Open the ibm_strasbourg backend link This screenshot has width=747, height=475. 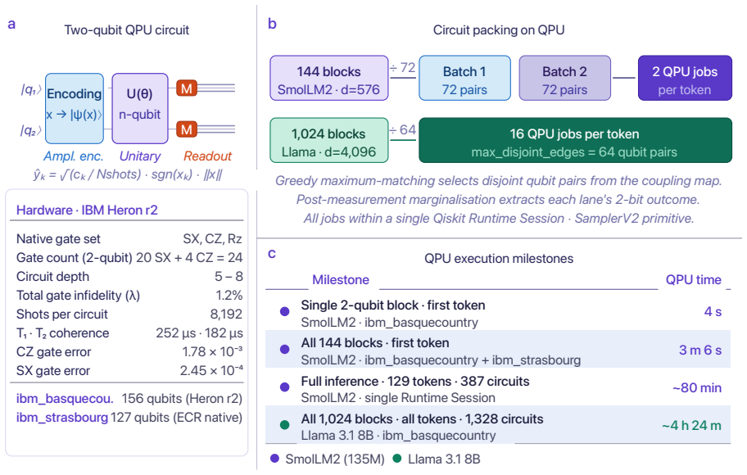click(x=62, y=418)
